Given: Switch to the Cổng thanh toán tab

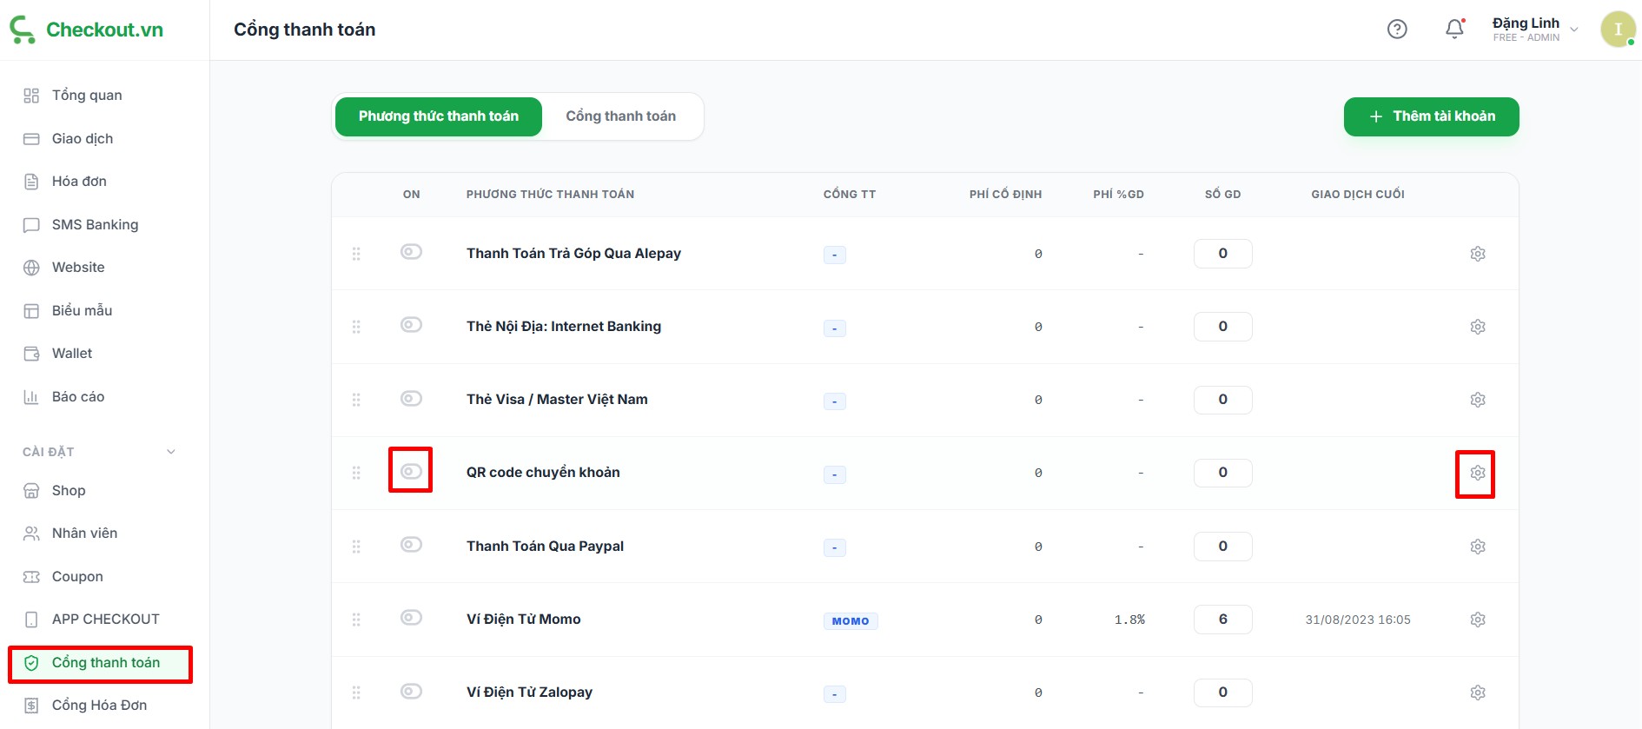Looking at the screenshot, I should point(620,116).
